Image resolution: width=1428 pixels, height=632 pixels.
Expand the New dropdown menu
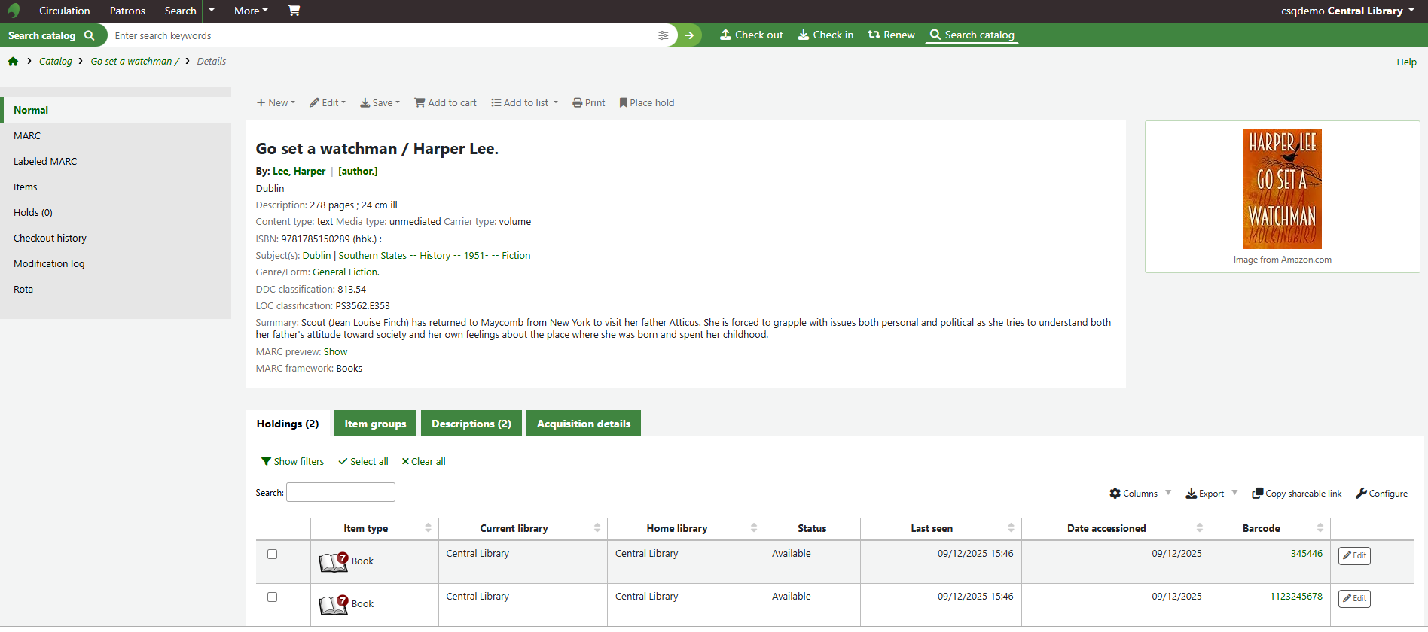276,103
